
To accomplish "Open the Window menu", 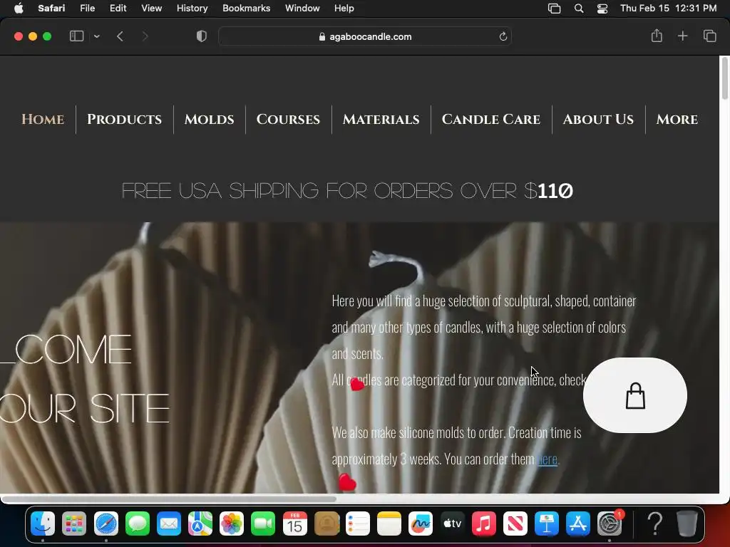I will (x=302, y=8).
